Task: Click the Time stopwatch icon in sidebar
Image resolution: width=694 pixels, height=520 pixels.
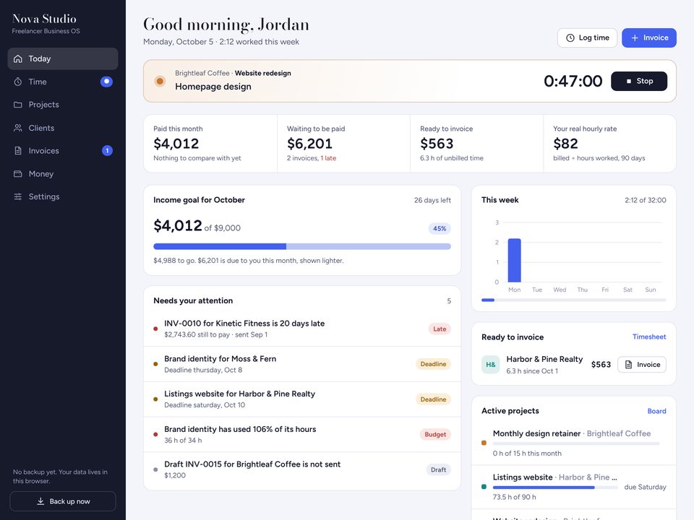Action: point(17,82)
